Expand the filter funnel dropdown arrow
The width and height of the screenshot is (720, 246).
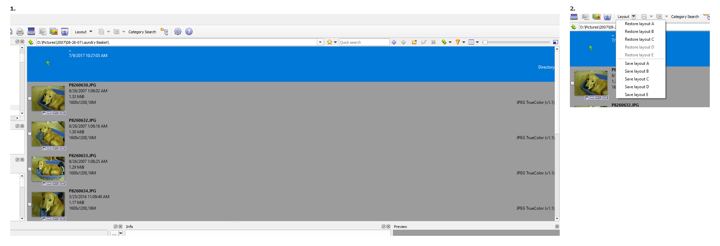tap(464, 42)
